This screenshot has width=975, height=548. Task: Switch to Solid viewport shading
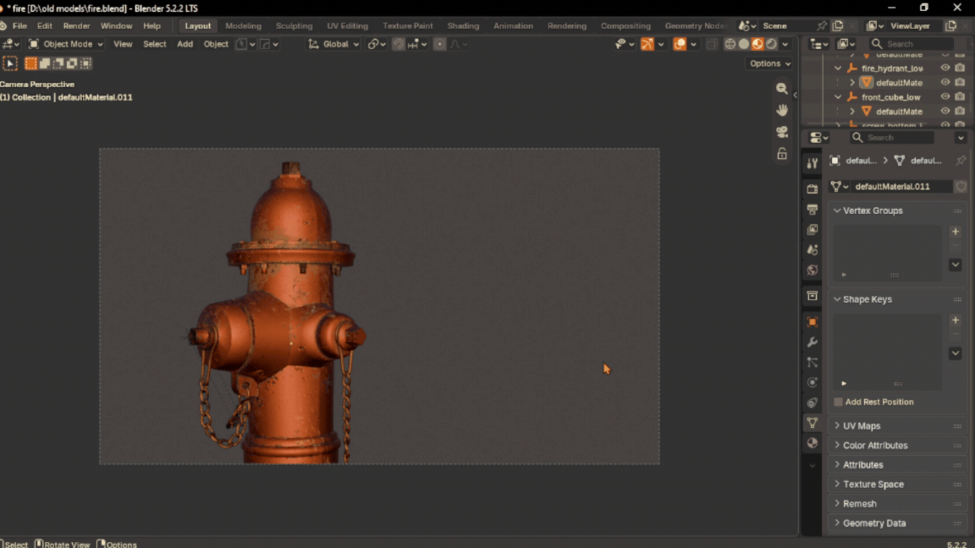(744, 44)
